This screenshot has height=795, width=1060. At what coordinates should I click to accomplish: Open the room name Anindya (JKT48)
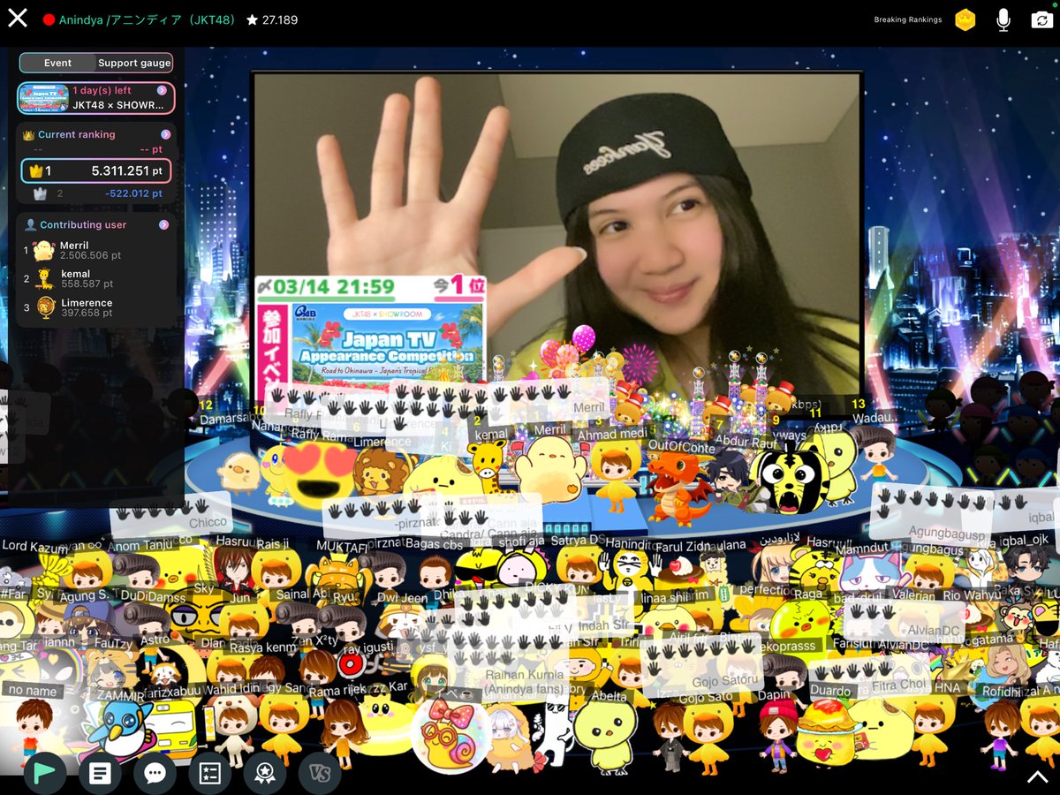point(148,19)
